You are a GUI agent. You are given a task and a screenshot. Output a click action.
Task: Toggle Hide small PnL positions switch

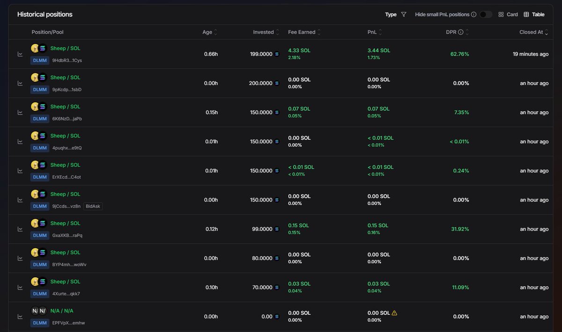coord(486,14)
